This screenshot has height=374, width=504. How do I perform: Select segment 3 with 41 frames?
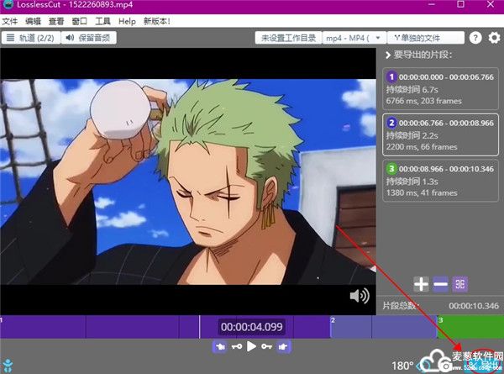(x=440, y=181)
